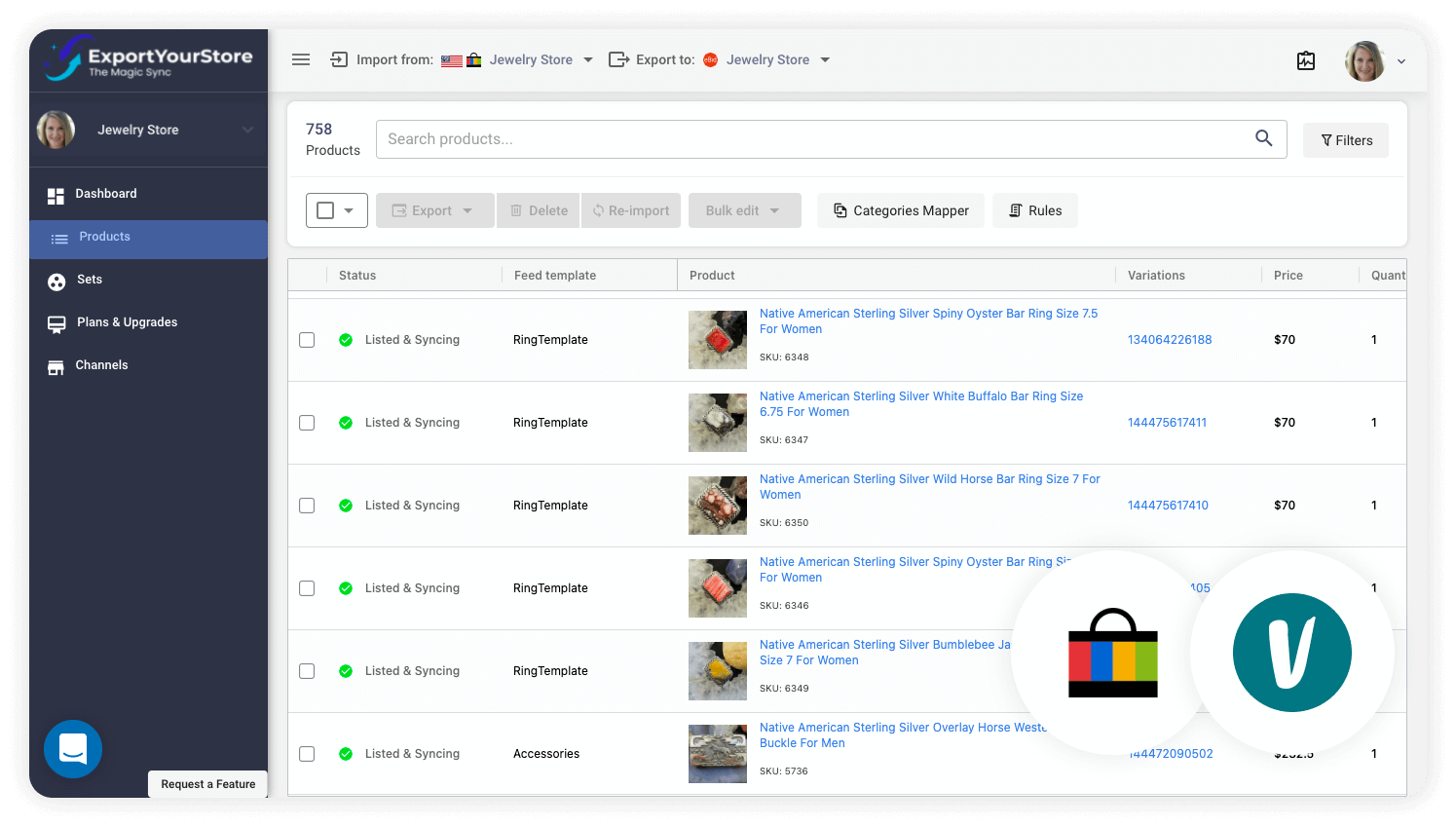
Task: Click the Dashboard grid icon
Action: [56, 196]
